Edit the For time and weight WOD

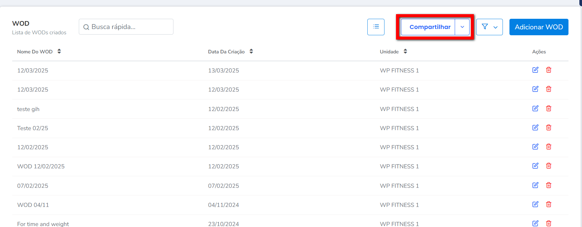pyautogui.click(x=535, y=223)
